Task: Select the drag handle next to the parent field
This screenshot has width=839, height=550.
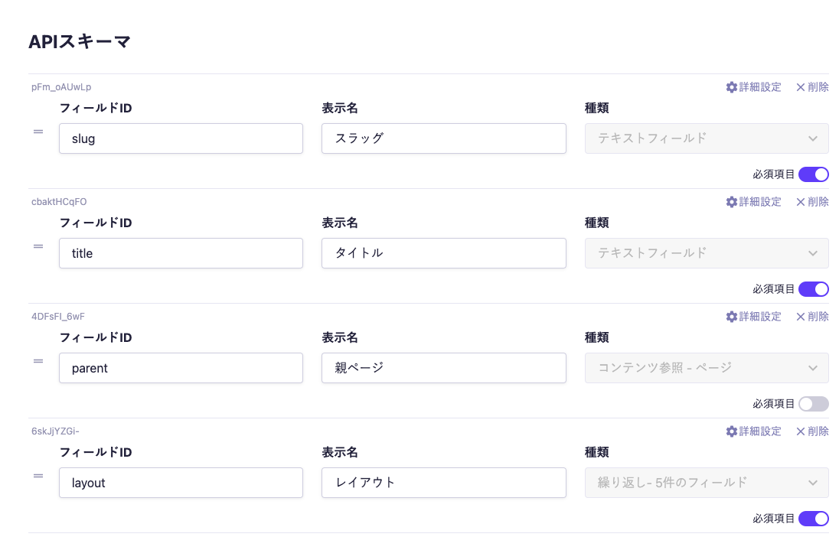Action: coord(38,360)
